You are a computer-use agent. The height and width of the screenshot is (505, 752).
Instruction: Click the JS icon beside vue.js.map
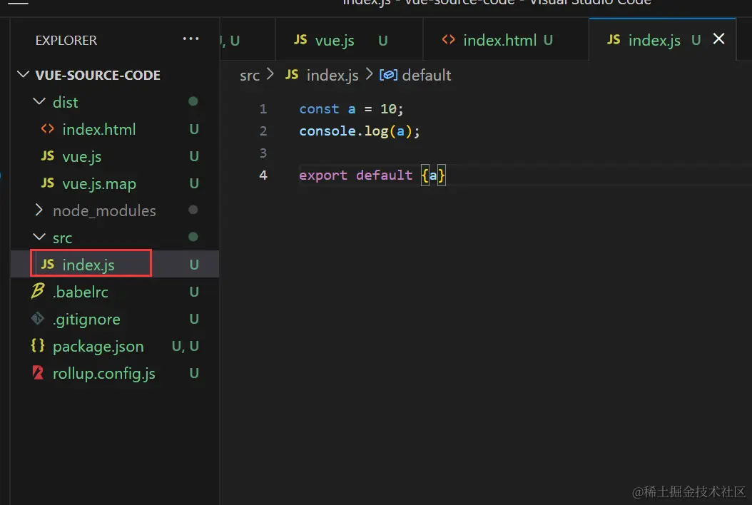coord(48,183)
